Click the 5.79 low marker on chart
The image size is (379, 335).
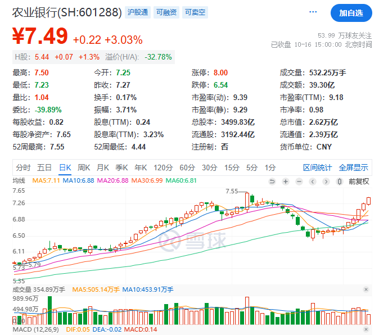coord(34,265)
